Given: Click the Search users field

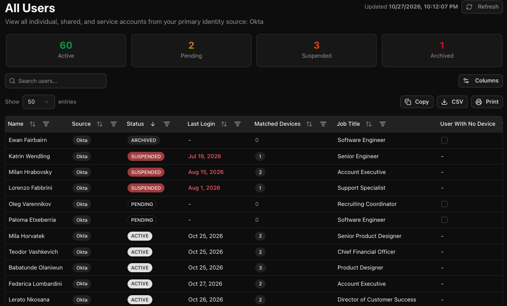Looking at the screenshot, I should click(x=55, y=81).
